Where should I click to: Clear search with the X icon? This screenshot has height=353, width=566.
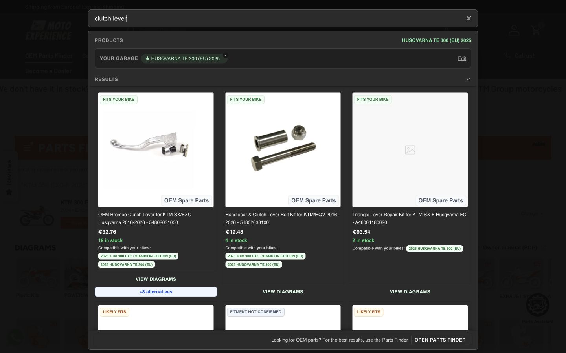469,18
